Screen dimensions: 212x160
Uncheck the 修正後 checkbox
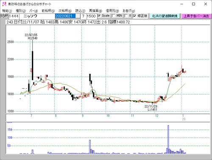pyautogui.click(x=134, y=16)
